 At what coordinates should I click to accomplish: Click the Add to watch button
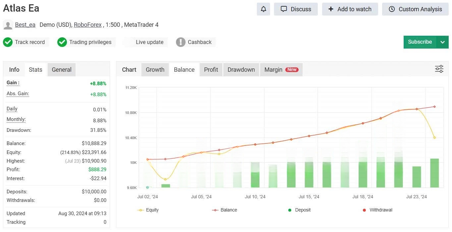coord(350,9)
